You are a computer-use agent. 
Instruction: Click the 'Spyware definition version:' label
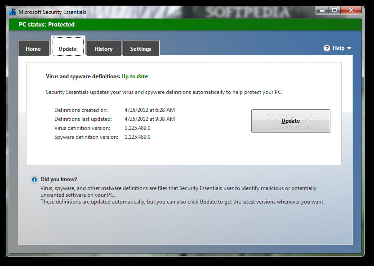[86, 137]
